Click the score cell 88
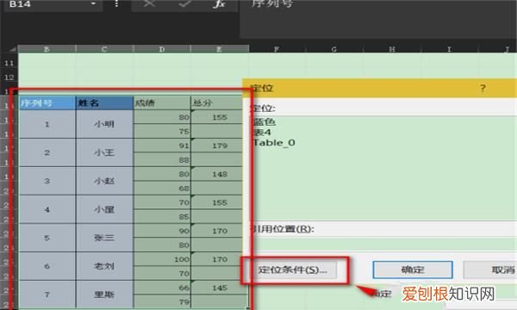This screenshot has height=310, width=517. (162, 160)
